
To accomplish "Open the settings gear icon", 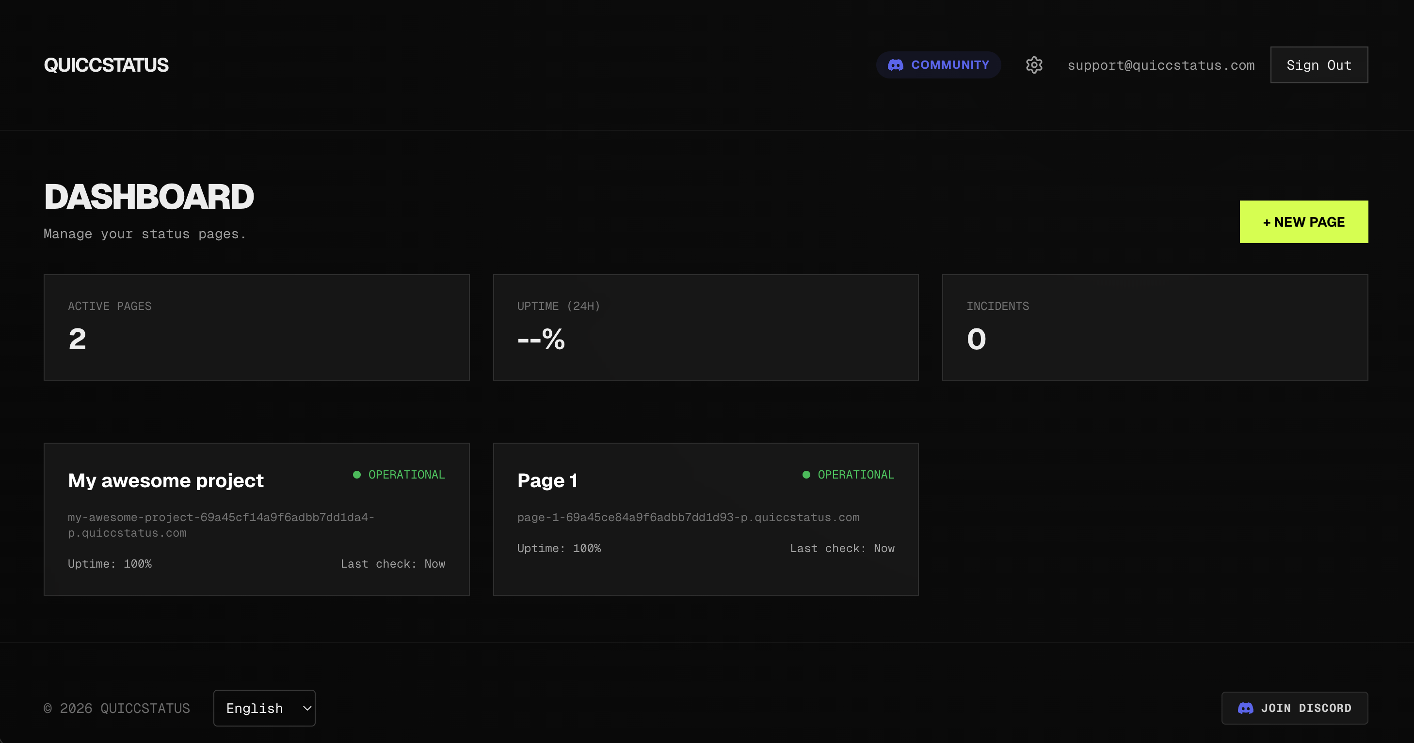I will point(1034,65).
